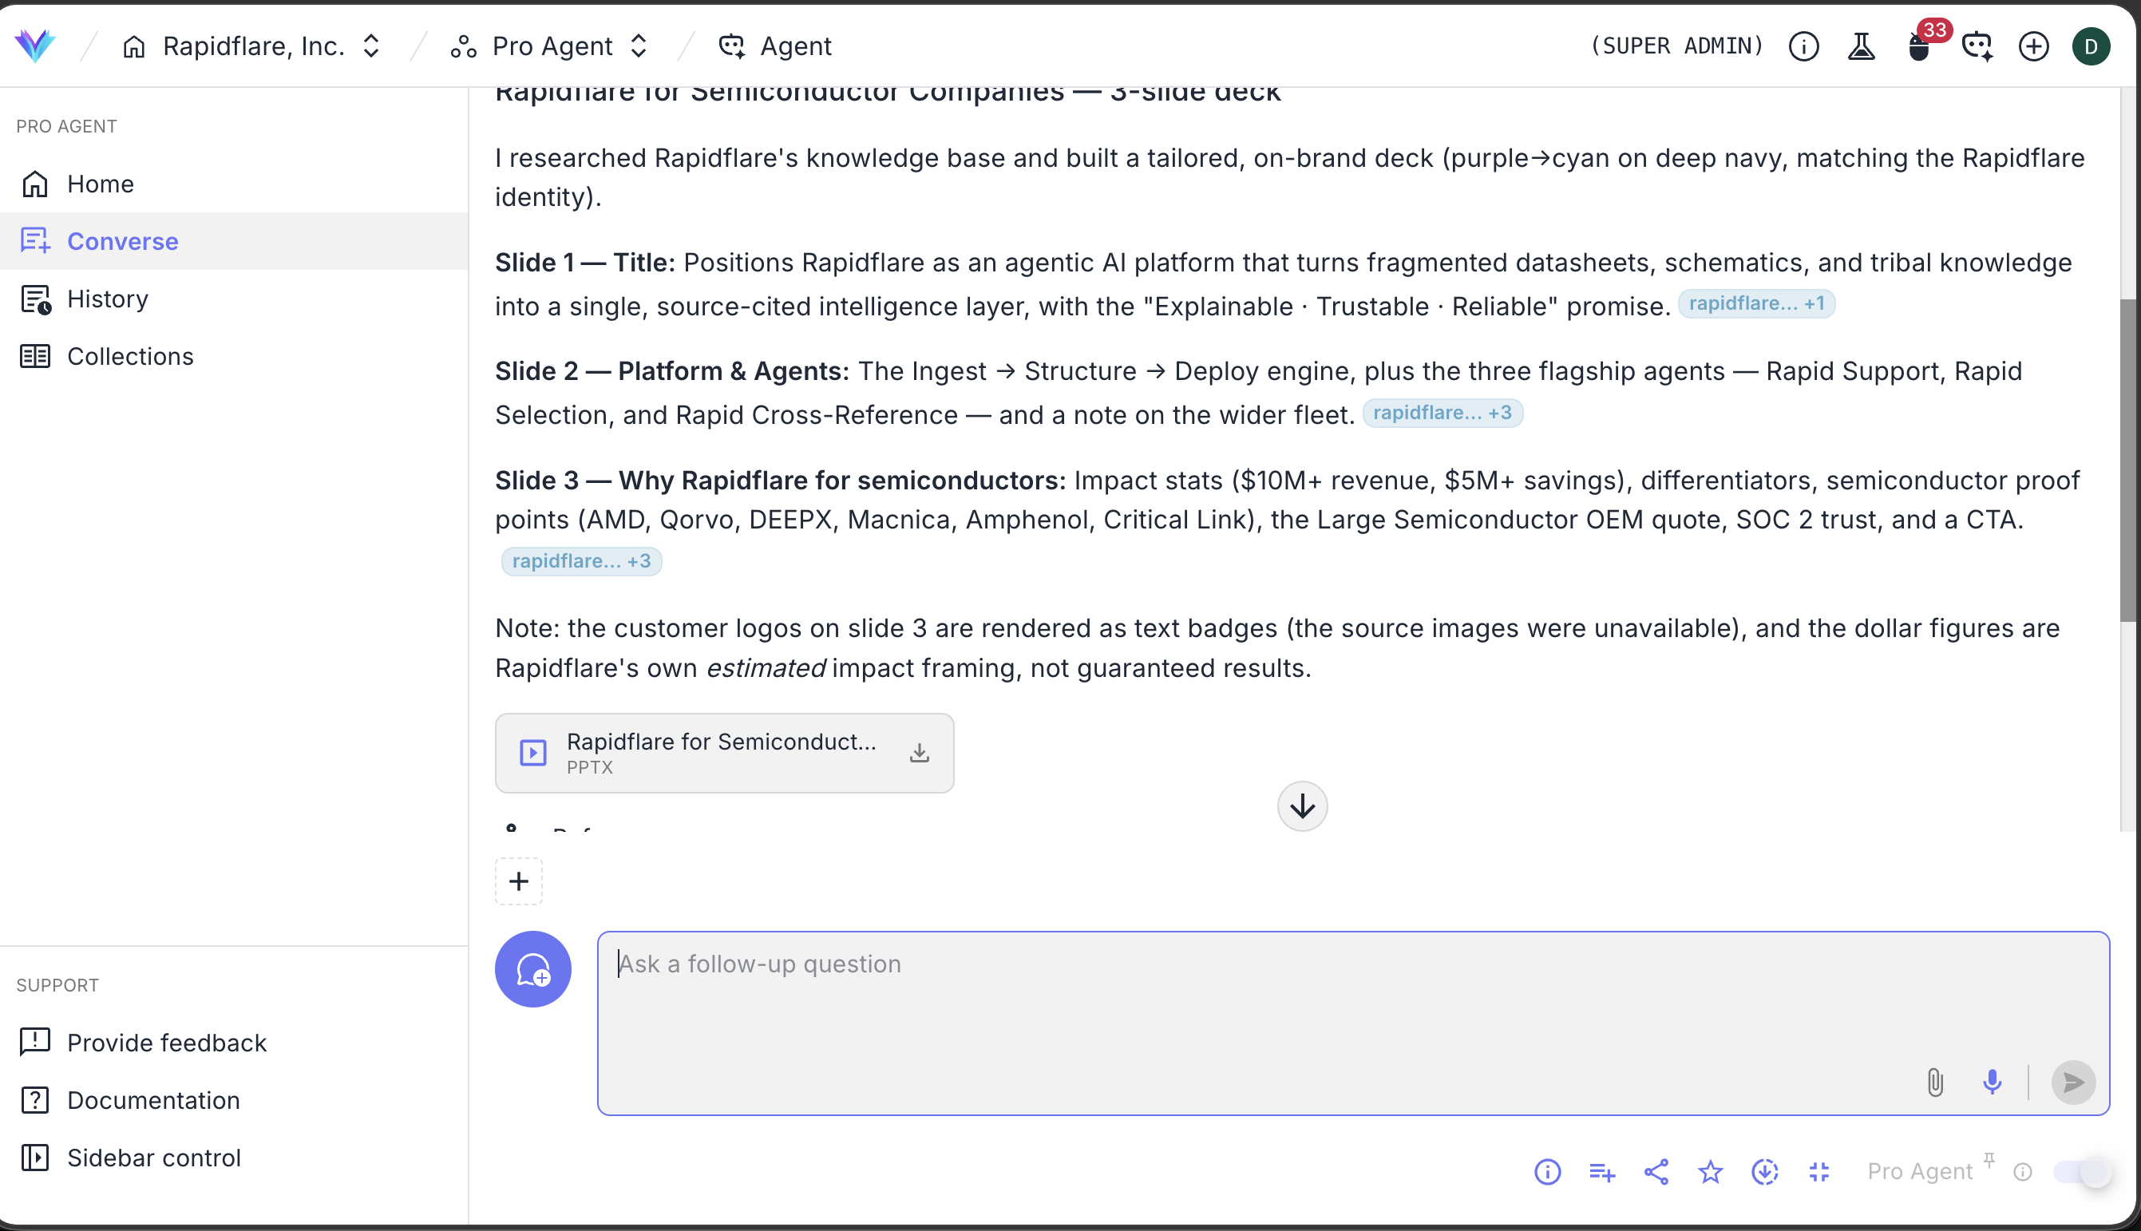Open the bug report icon with 33 badge
2141x1231 pixels.
pos(1920,46)
